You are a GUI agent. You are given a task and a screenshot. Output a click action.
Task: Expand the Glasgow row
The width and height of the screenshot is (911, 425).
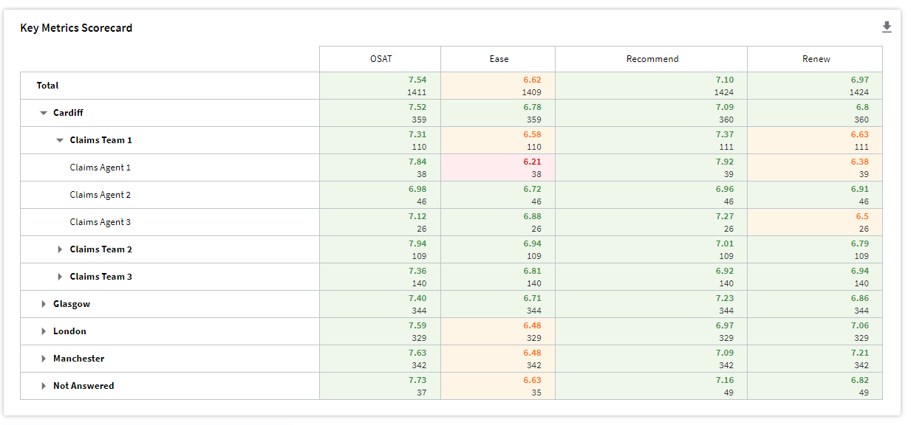pyautogui.click(x=44, y=304)
